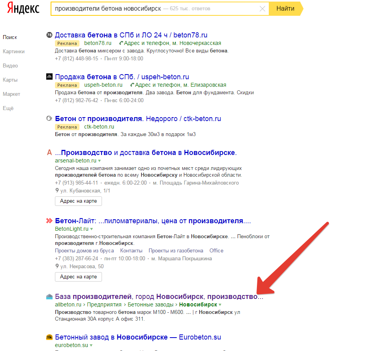Click the uspeh-beton.ru green URL

pyautogui.click(x=103, y=85)
